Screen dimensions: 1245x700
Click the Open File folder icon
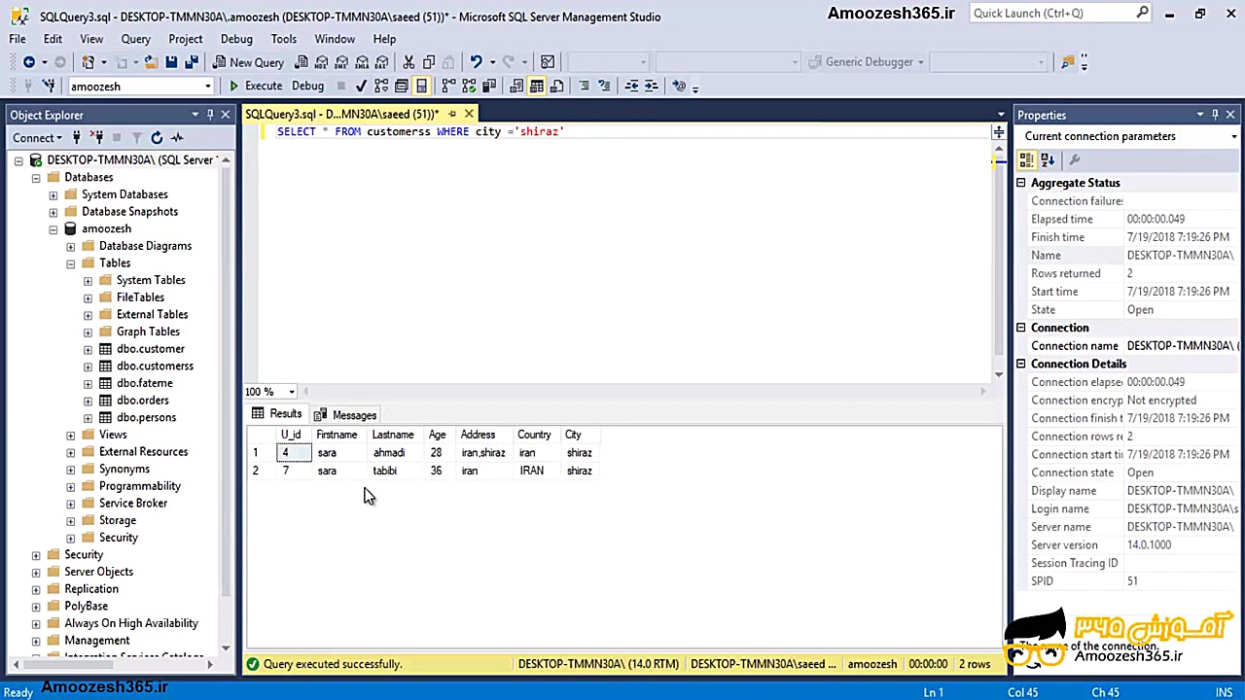coord(151,62)
